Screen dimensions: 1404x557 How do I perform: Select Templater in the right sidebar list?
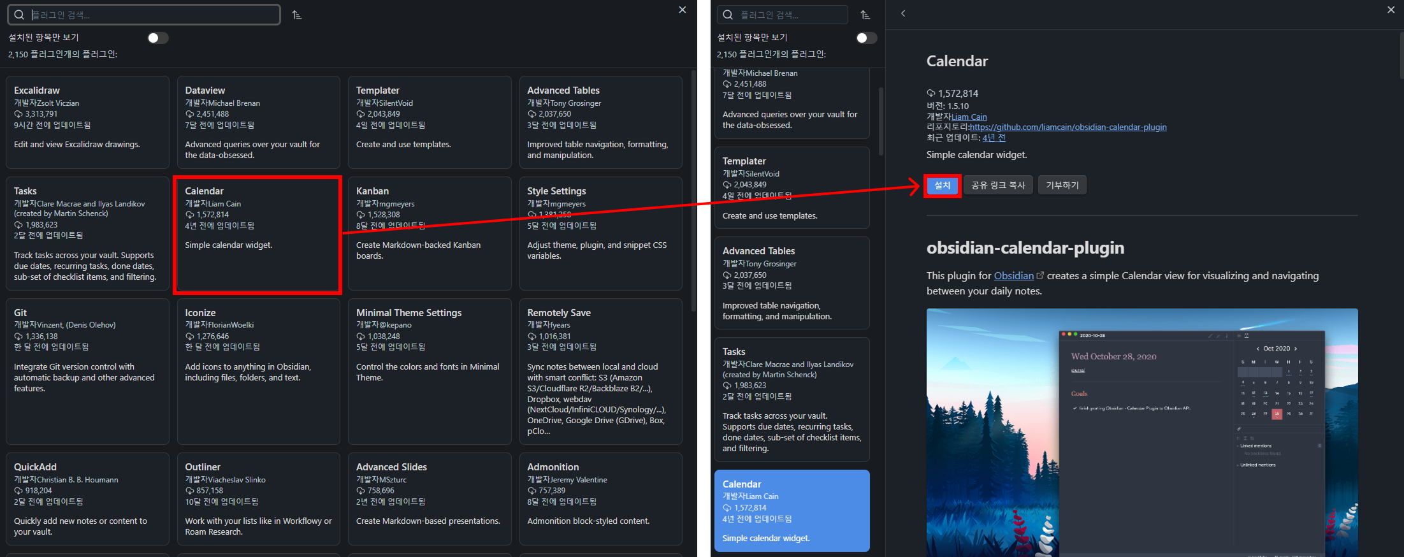792,188
